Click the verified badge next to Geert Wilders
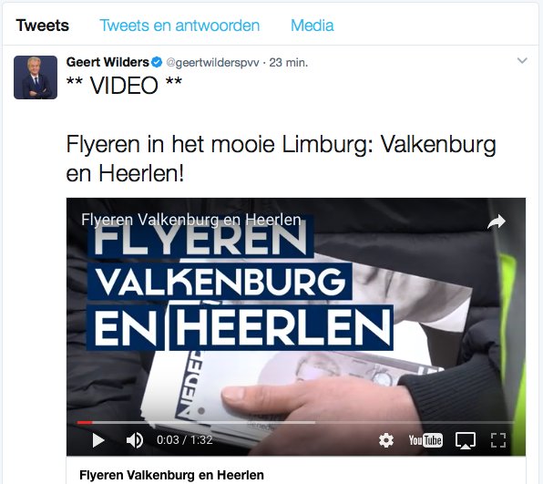The height and width of the screenshot is (484, 543). [157, 62]
